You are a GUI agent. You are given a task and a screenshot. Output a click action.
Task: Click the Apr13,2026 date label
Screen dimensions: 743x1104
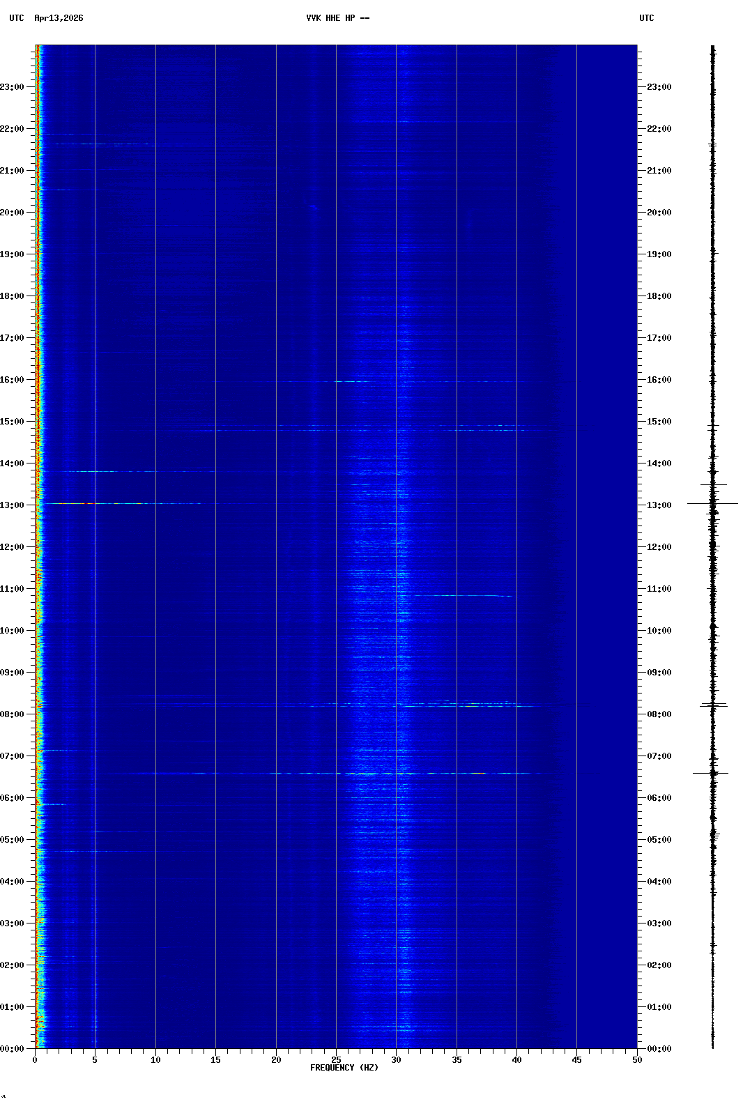(x=59, y=18)
